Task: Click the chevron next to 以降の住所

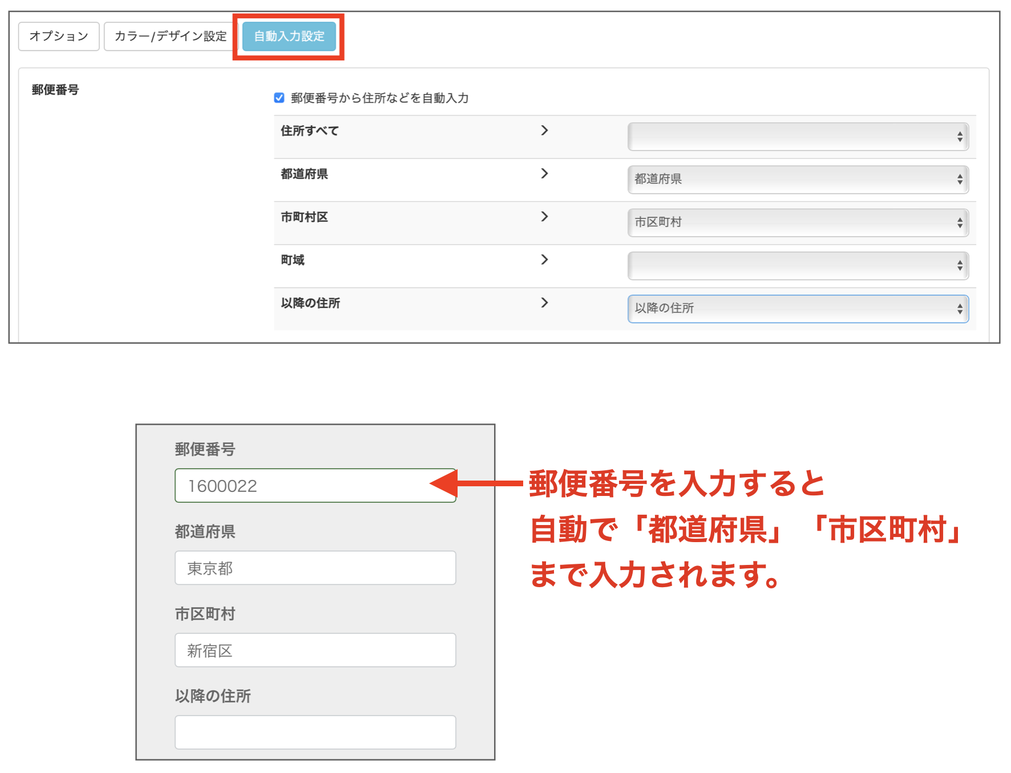Action: point(545,303)
